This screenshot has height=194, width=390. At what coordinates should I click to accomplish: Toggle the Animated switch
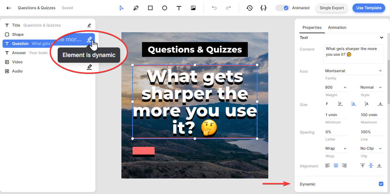coord(283,8)
